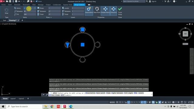This screenshot has width=194, height=109.
Task: Switch to the Start document tab
Action: [x=5, y=20]
